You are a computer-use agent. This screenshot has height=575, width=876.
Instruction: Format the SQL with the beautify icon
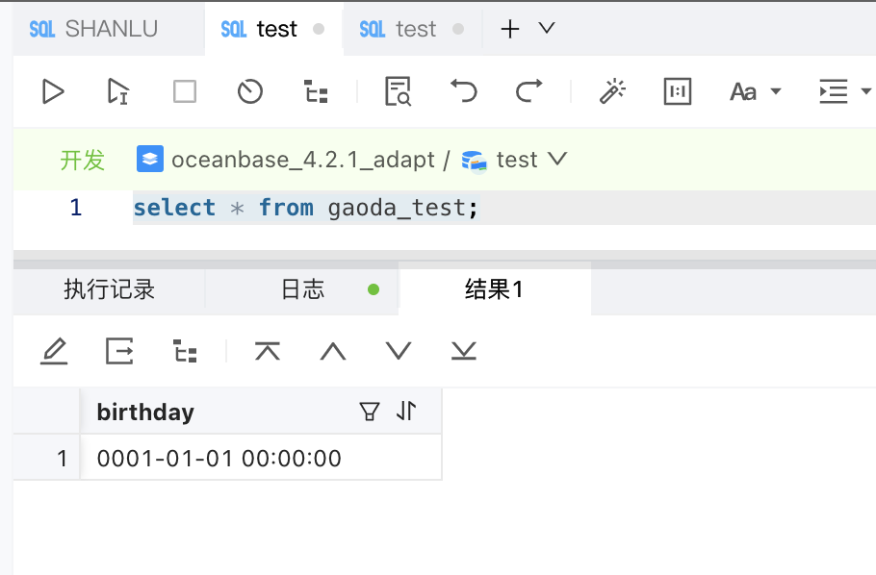pyautogui.click(x=612, y=90)
